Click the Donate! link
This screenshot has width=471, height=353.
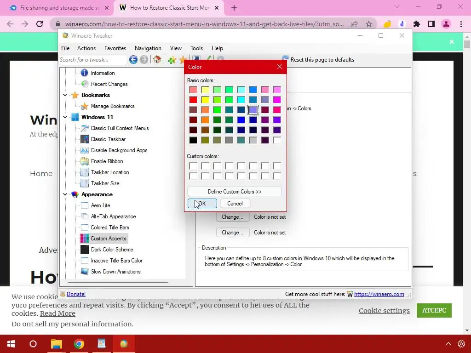click(76, 294)
